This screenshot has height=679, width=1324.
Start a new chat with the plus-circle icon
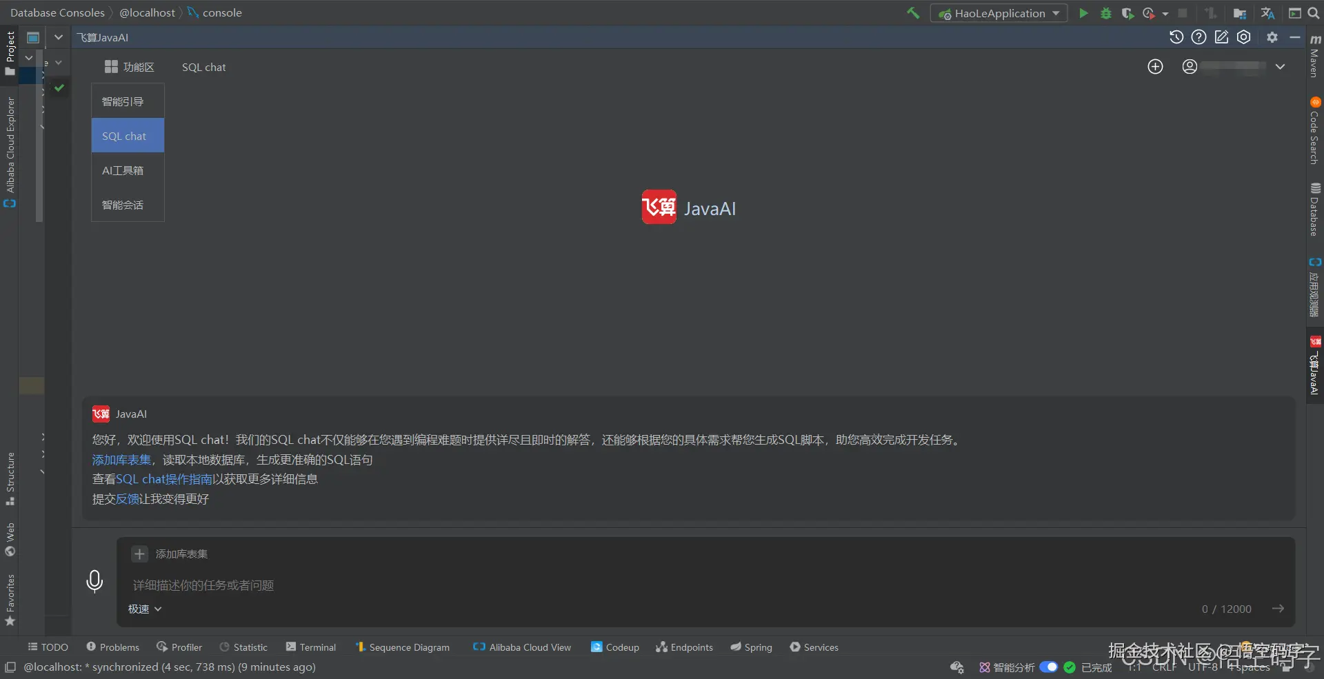click(x=1155, y=66)
